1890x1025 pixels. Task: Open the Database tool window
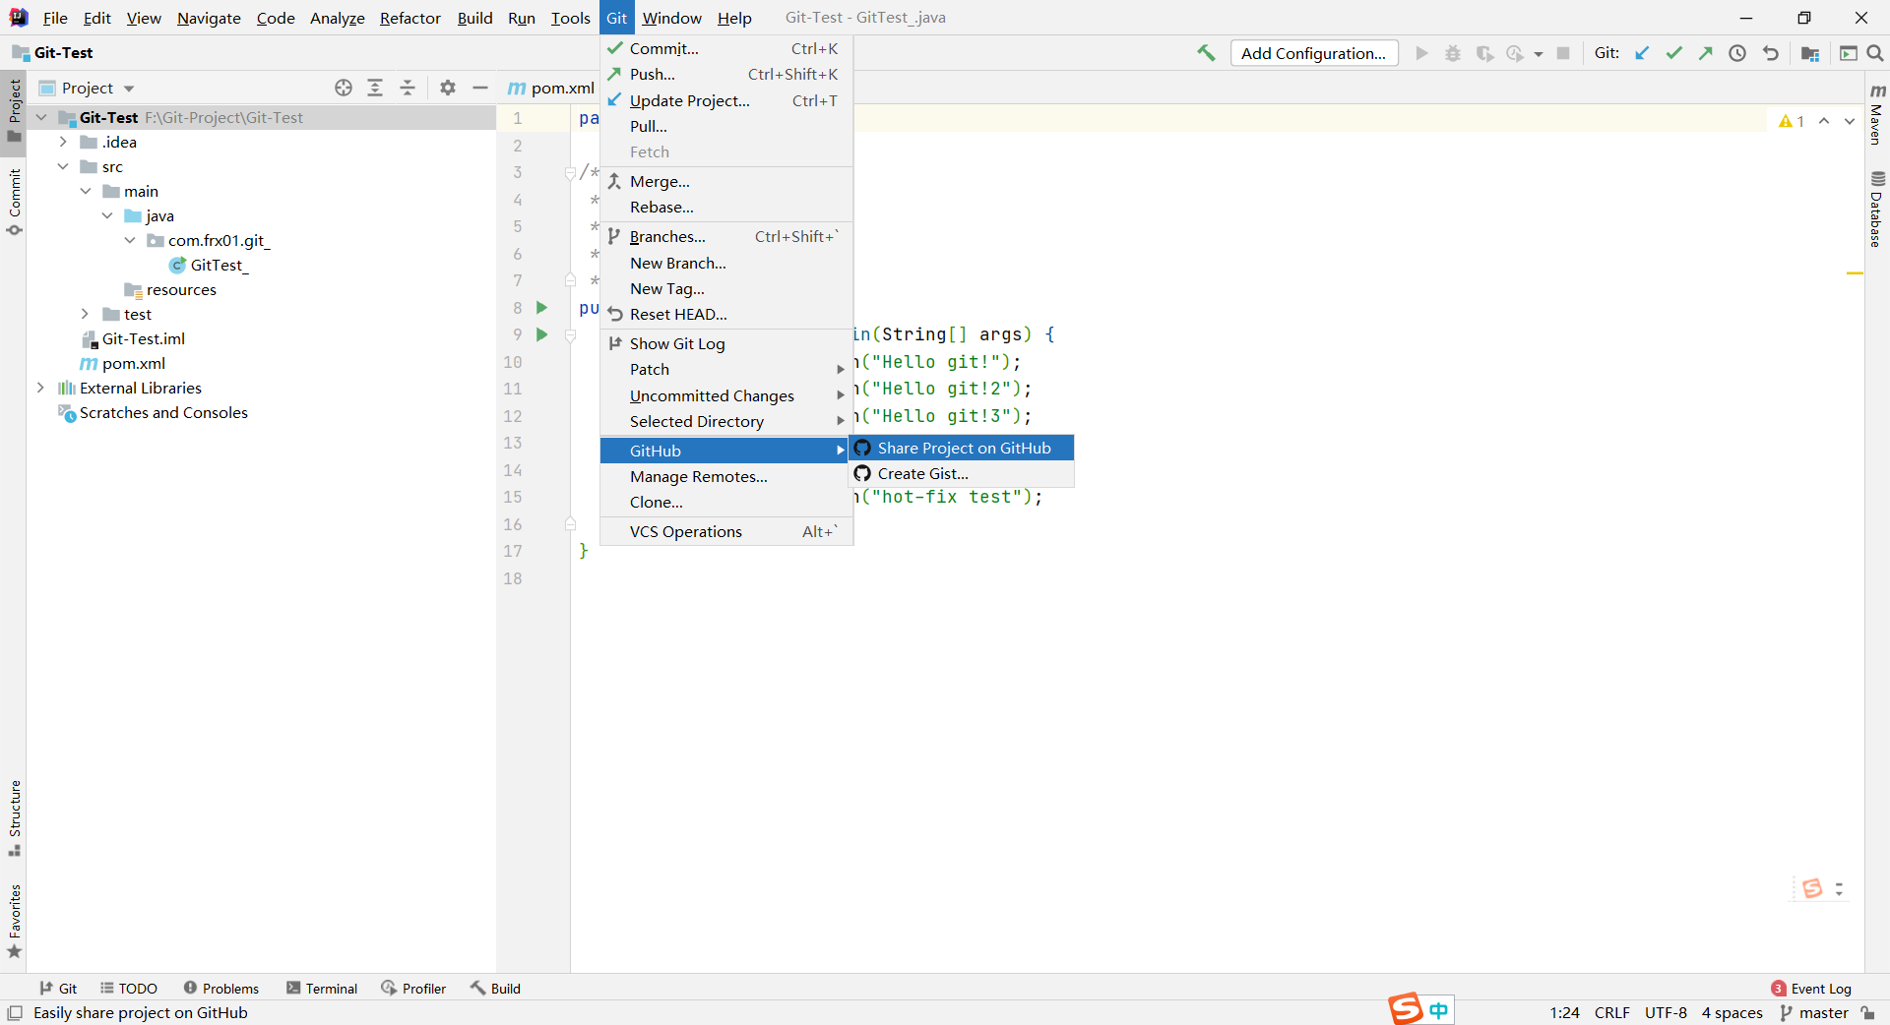[1877, 209]
